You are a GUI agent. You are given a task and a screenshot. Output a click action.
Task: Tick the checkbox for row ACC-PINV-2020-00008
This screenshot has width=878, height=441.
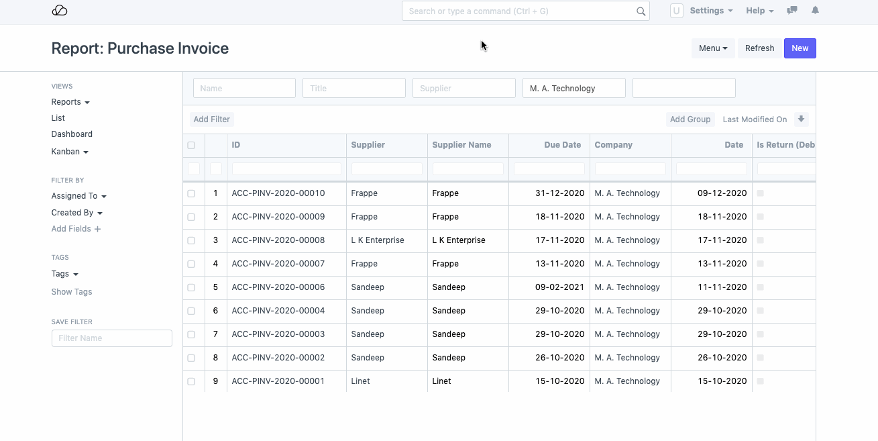click(x=191, y=240)
